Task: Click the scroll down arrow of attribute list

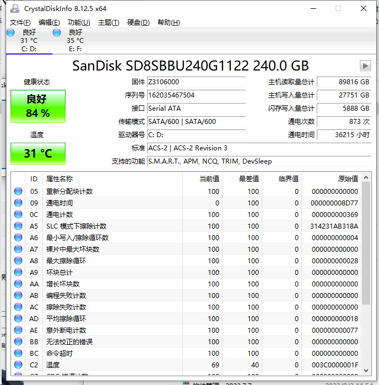Action: [x=366, y=370]
